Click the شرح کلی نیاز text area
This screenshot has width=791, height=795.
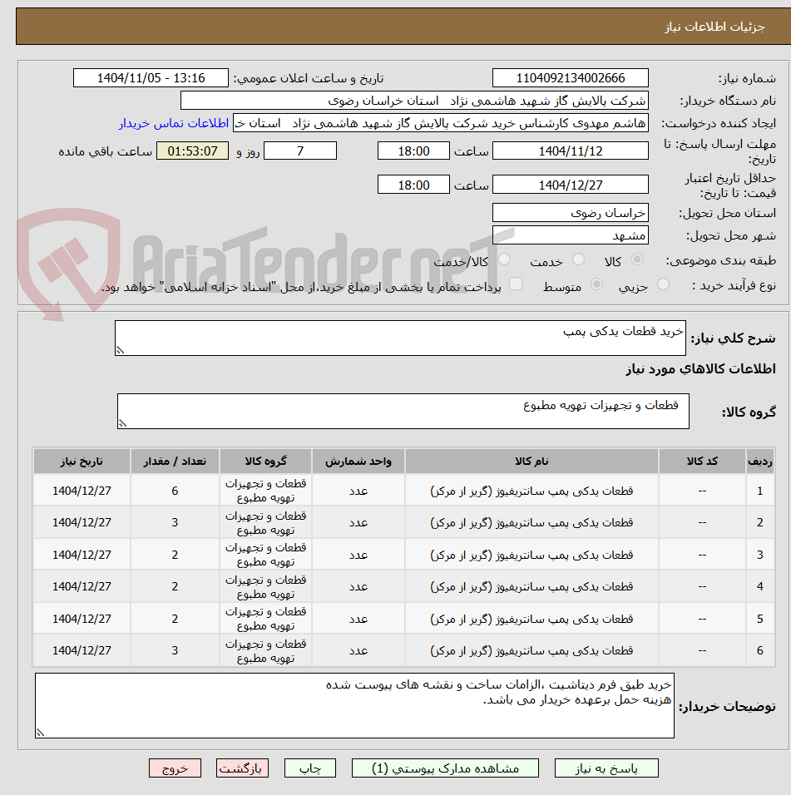tap(400, 338)
